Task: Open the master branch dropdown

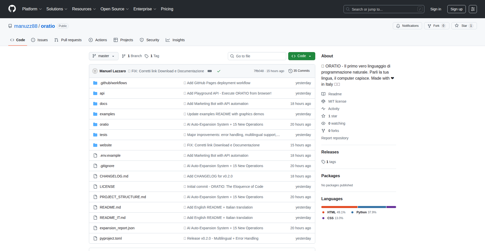Action: (x=103, y=56)
